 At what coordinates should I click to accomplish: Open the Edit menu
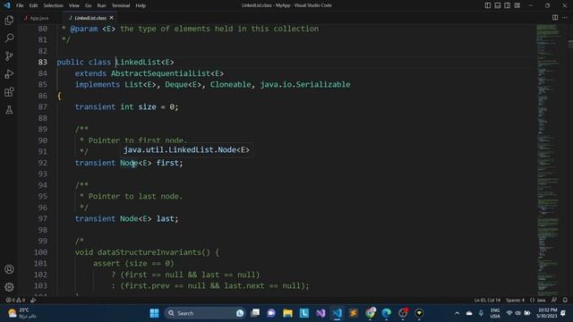[x=33, y=5]
